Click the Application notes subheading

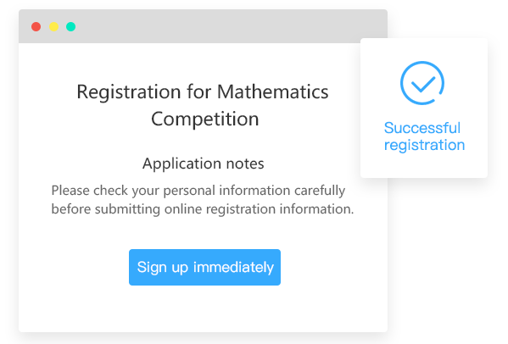point(204,164)
